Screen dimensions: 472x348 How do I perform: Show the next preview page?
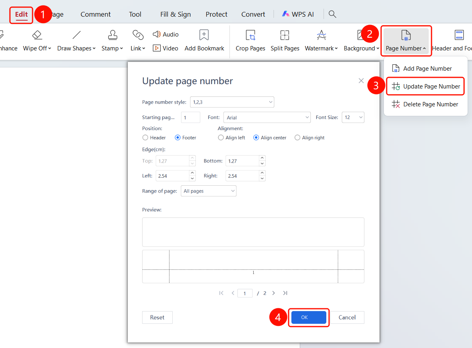[274, 293]
